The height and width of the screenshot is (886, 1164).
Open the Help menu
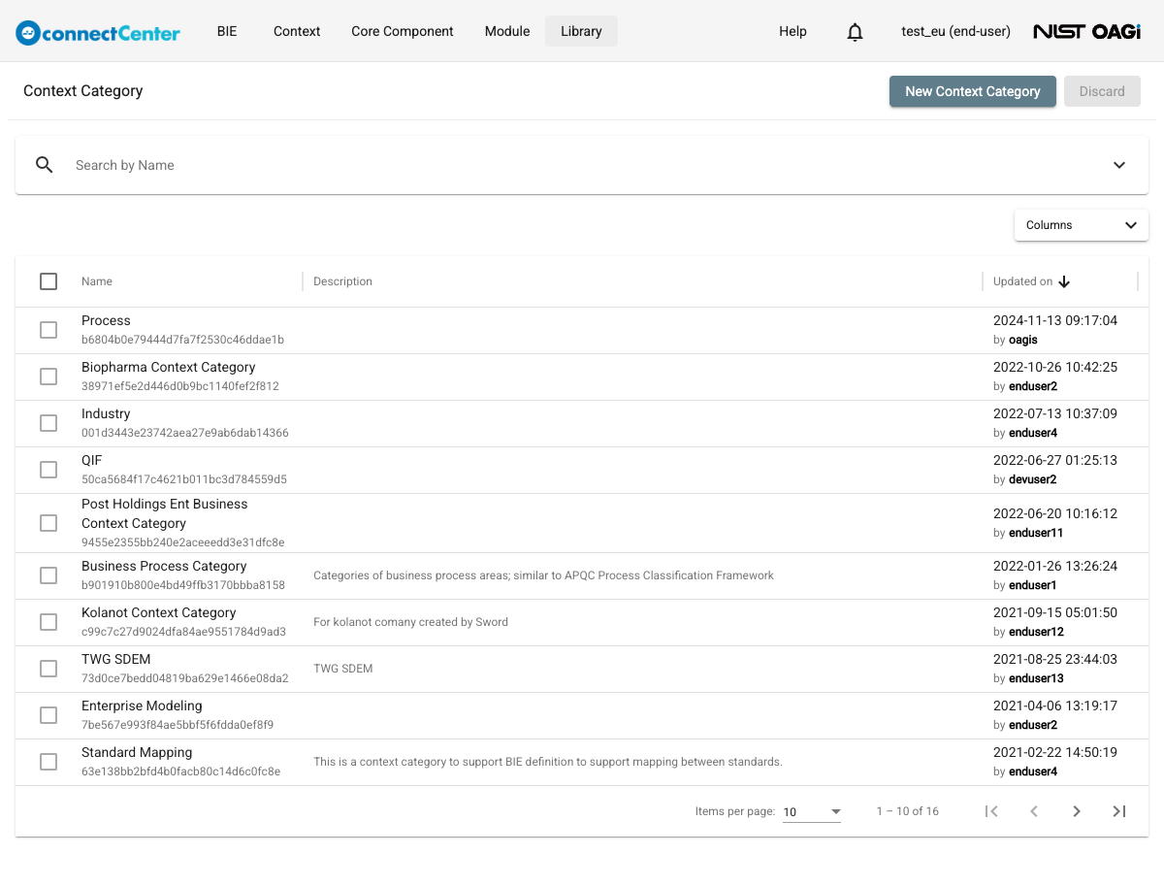(792, 31)
